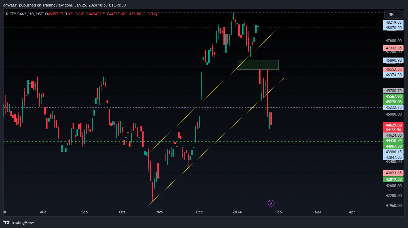Image resolution: width=408 pixels, height=228 pixels.
Task: Select the 48219.85 price label
Action: 393,22
